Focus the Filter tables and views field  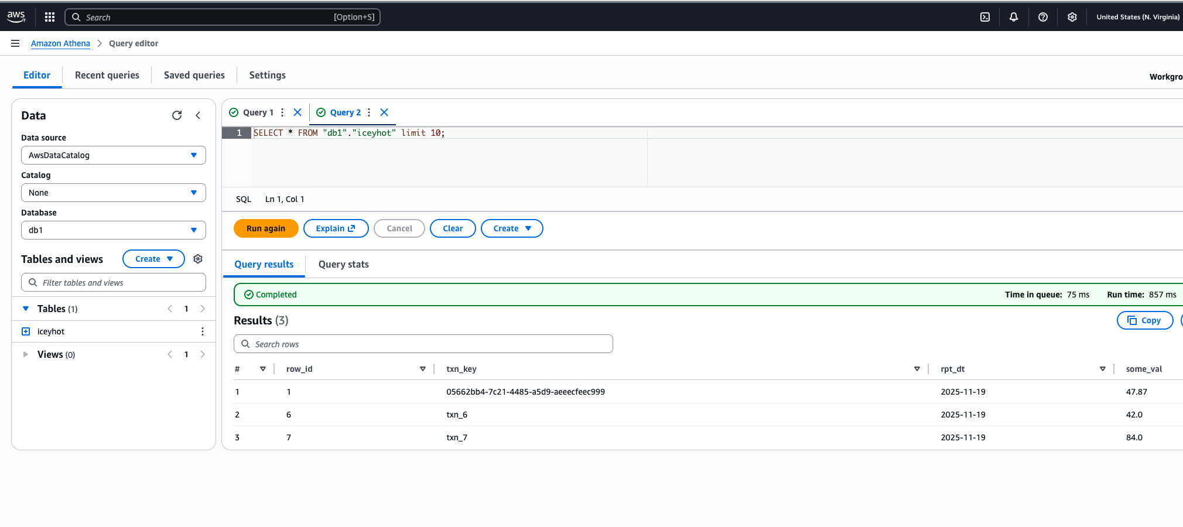pyautogui.click(x=114, y=282)
